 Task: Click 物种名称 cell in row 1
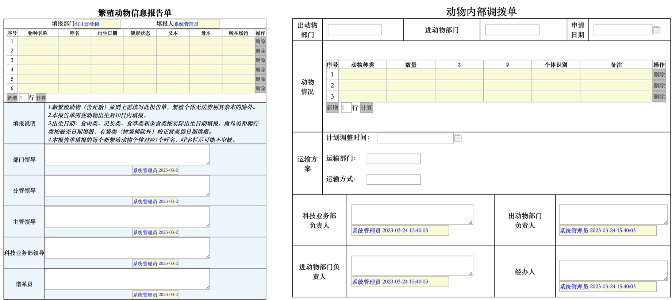(38, 42)
